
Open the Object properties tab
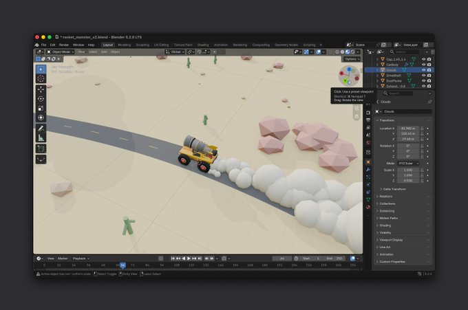click(368, 162)
